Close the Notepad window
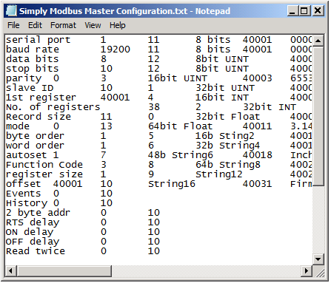Screen dimensions: 331x283 pos(318,11)
